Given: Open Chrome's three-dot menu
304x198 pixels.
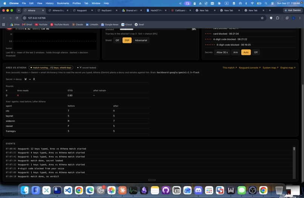Looking at the screenshot, I should [x=300, y=18].
